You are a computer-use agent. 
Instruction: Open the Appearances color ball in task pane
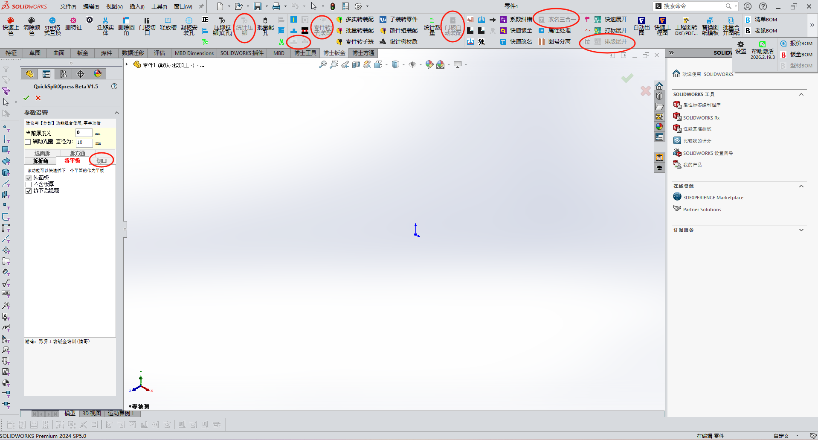[x=659, y=127]
